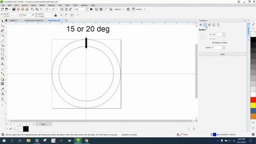The width and height of the screenshot is (256, 144).
Task: Select the Crop tool
Action: click(2, 31)
